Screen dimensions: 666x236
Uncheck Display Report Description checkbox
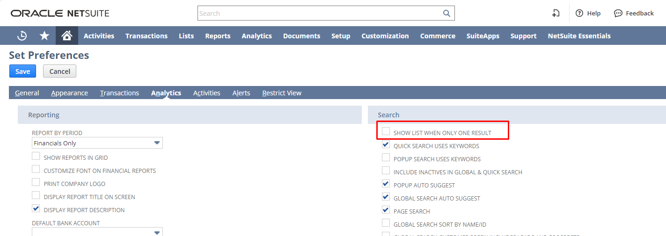pyautogui.click(x=36, y=209)
